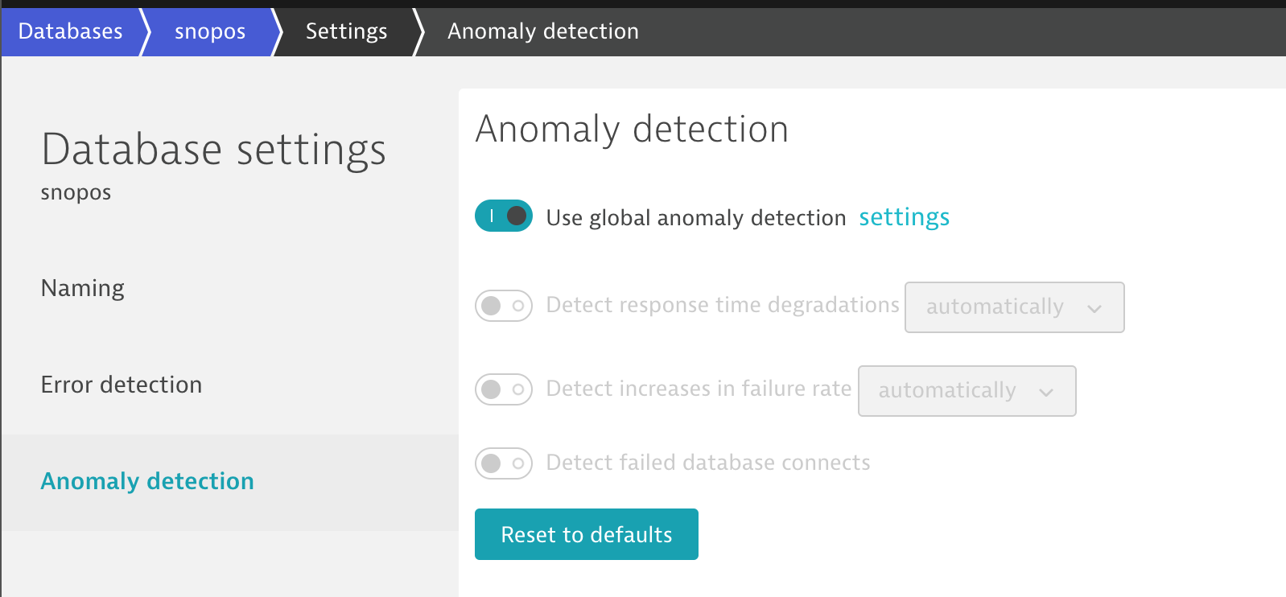Click the chevron arrow beside failure rate
Image resolution: width=1286 pixels, height=597 pixels.
(1046, 392)
